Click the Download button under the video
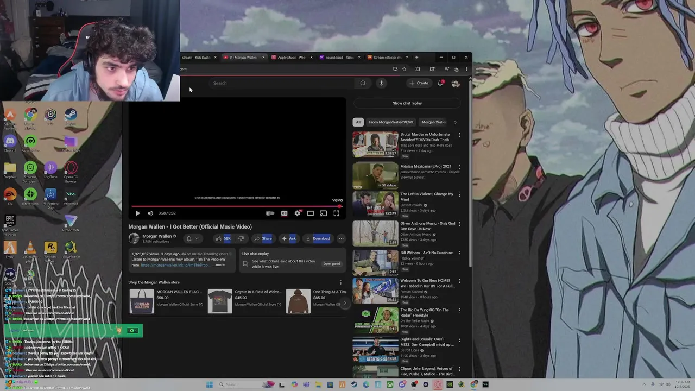 (318, 238)
